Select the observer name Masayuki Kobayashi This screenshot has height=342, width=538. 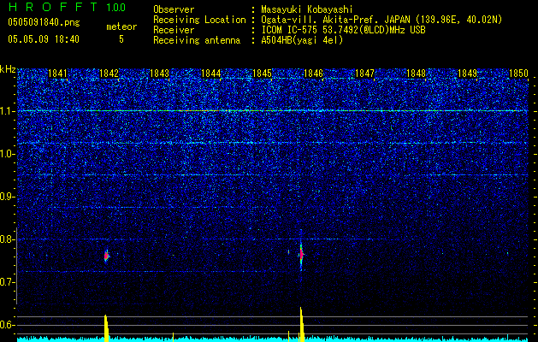point(307,9)
